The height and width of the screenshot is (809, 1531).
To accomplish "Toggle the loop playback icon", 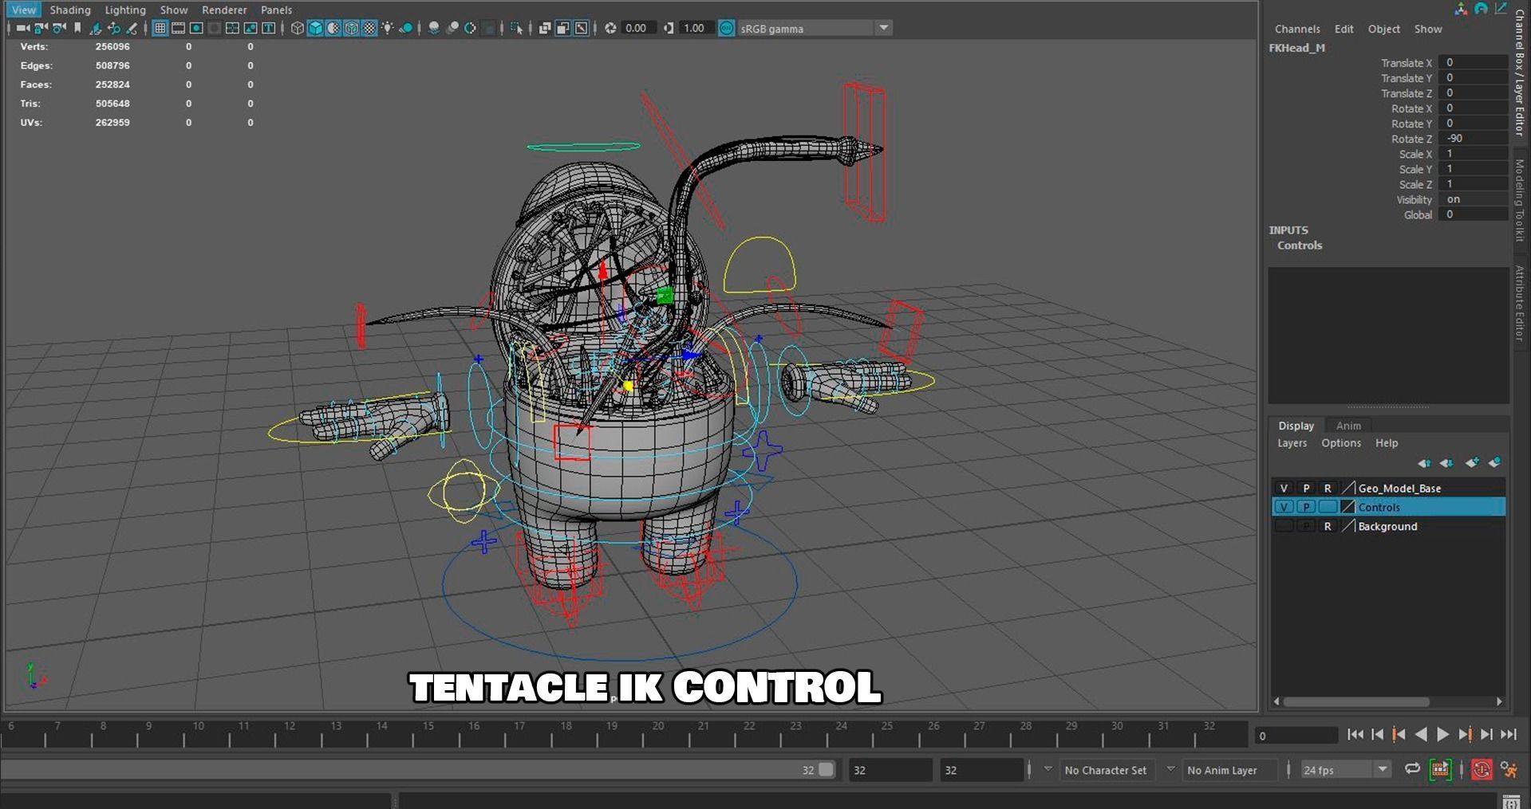I will (1412, 769).
